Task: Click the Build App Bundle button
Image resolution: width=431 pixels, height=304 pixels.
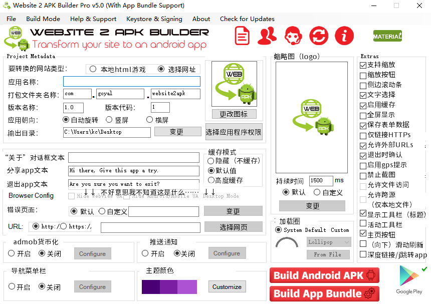Action: coord(324,293)
